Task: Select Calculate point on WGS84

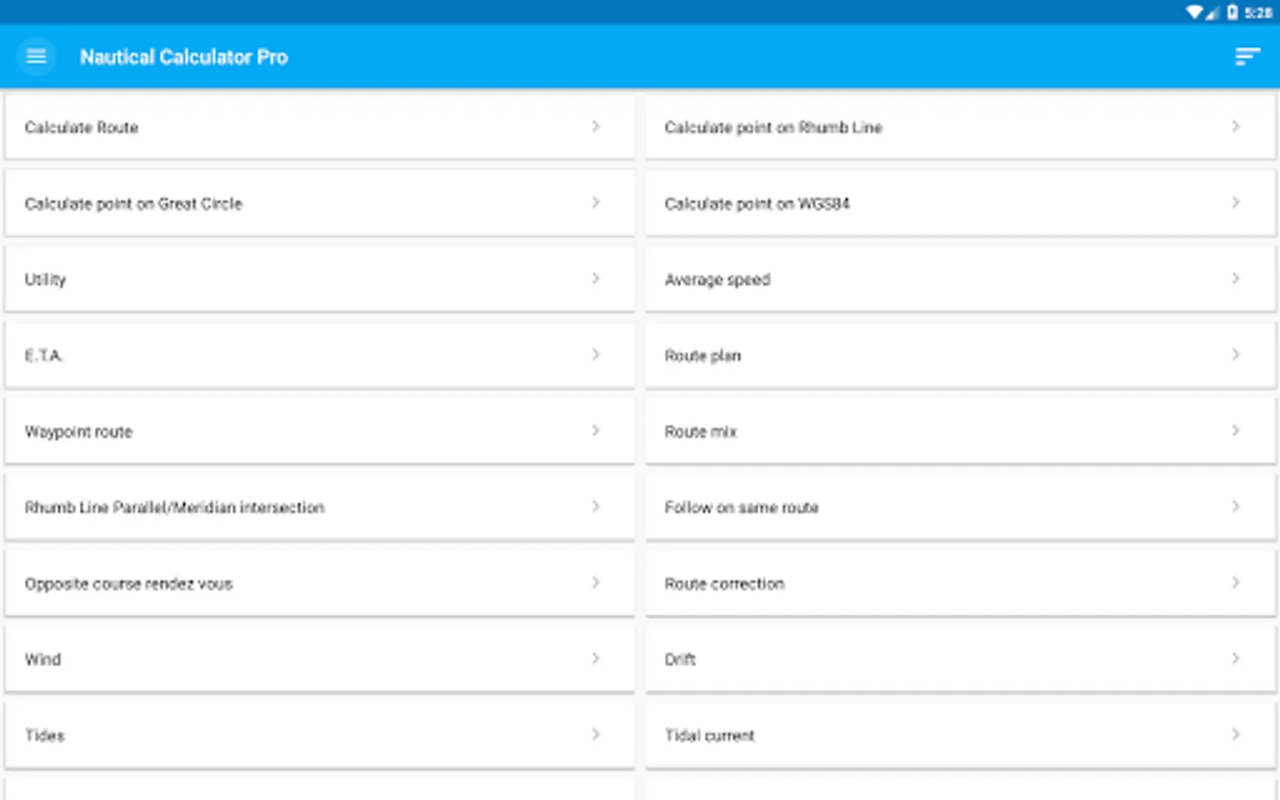Action: [756, 204]
